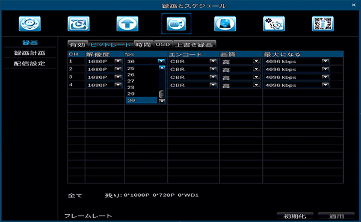Choose 26 in the fps list

point(141,75)
